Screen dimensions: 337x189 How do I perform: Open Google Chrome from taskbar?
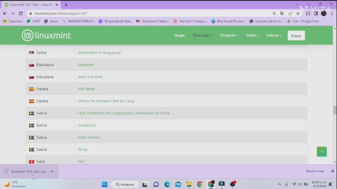(x=200, y=184)
